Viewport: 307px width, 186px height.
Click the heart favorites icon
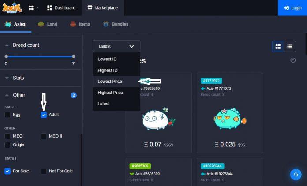tap(293, 61)
